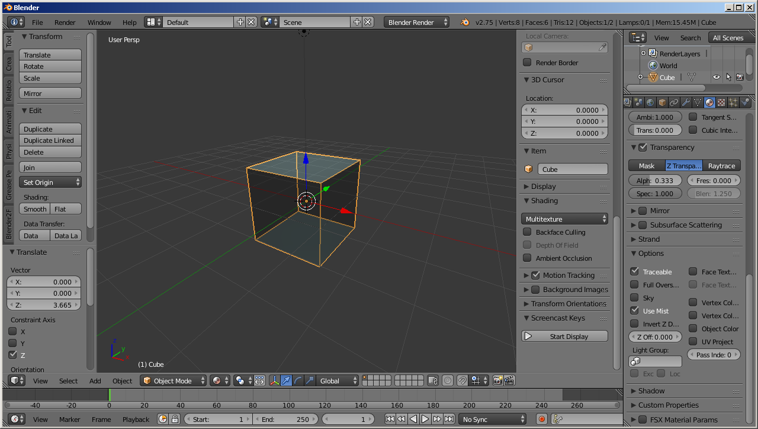Click the Translate button
758x429 pixels.
[50, 55]
